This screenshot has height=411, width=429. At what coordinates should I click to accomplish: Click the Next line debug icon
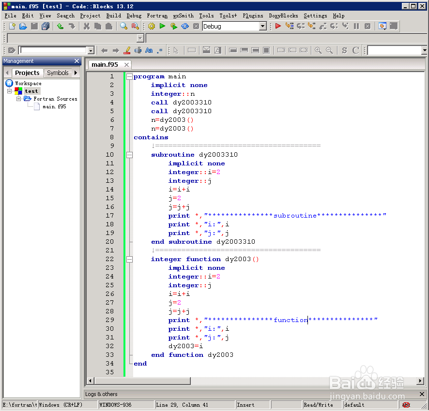click(300, 26)
